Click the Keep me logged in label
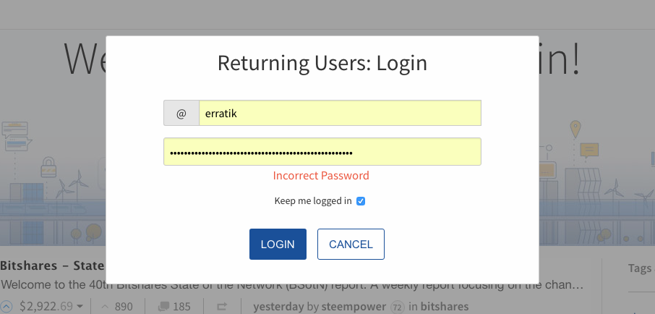The image size is (655, 314). coord(313,201)
